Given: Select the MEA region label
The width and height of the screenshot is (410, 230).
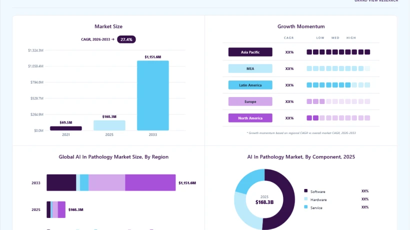Looking at the screenshot, I should 250,68.
